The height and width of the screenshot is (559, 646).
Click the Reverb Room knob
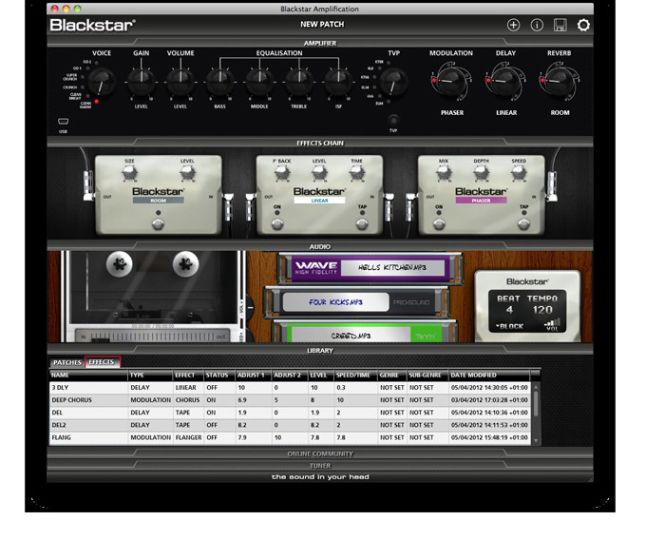tap(560, 81)
